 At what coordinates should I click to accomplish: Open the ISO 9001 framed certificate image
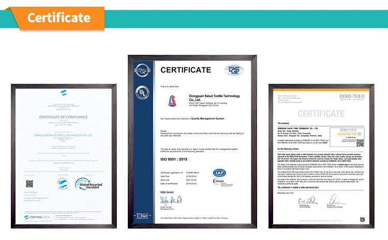click(192, 142)
